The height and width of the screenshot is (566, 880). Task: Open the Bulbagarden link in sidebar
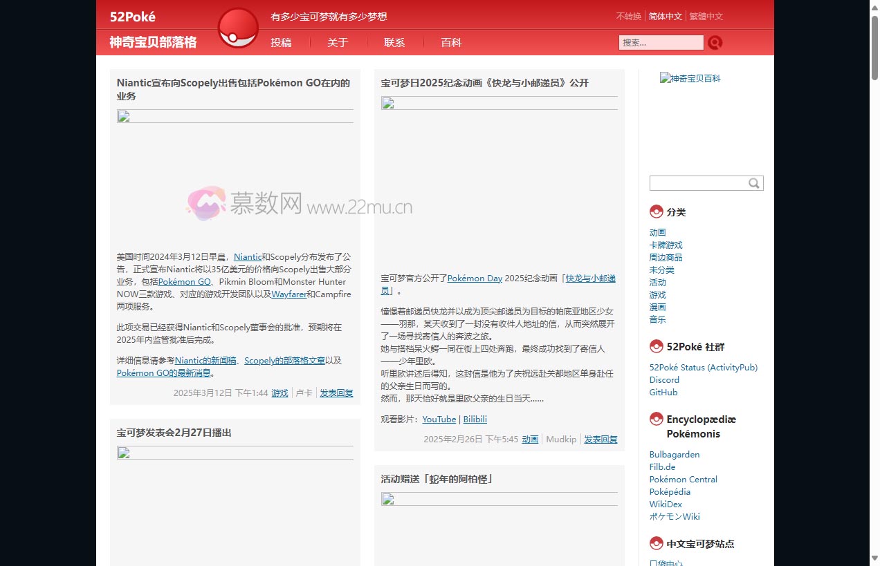674,455
